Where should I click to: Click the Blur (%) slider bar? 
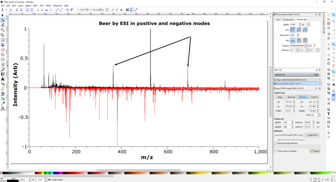click(296, 70)
